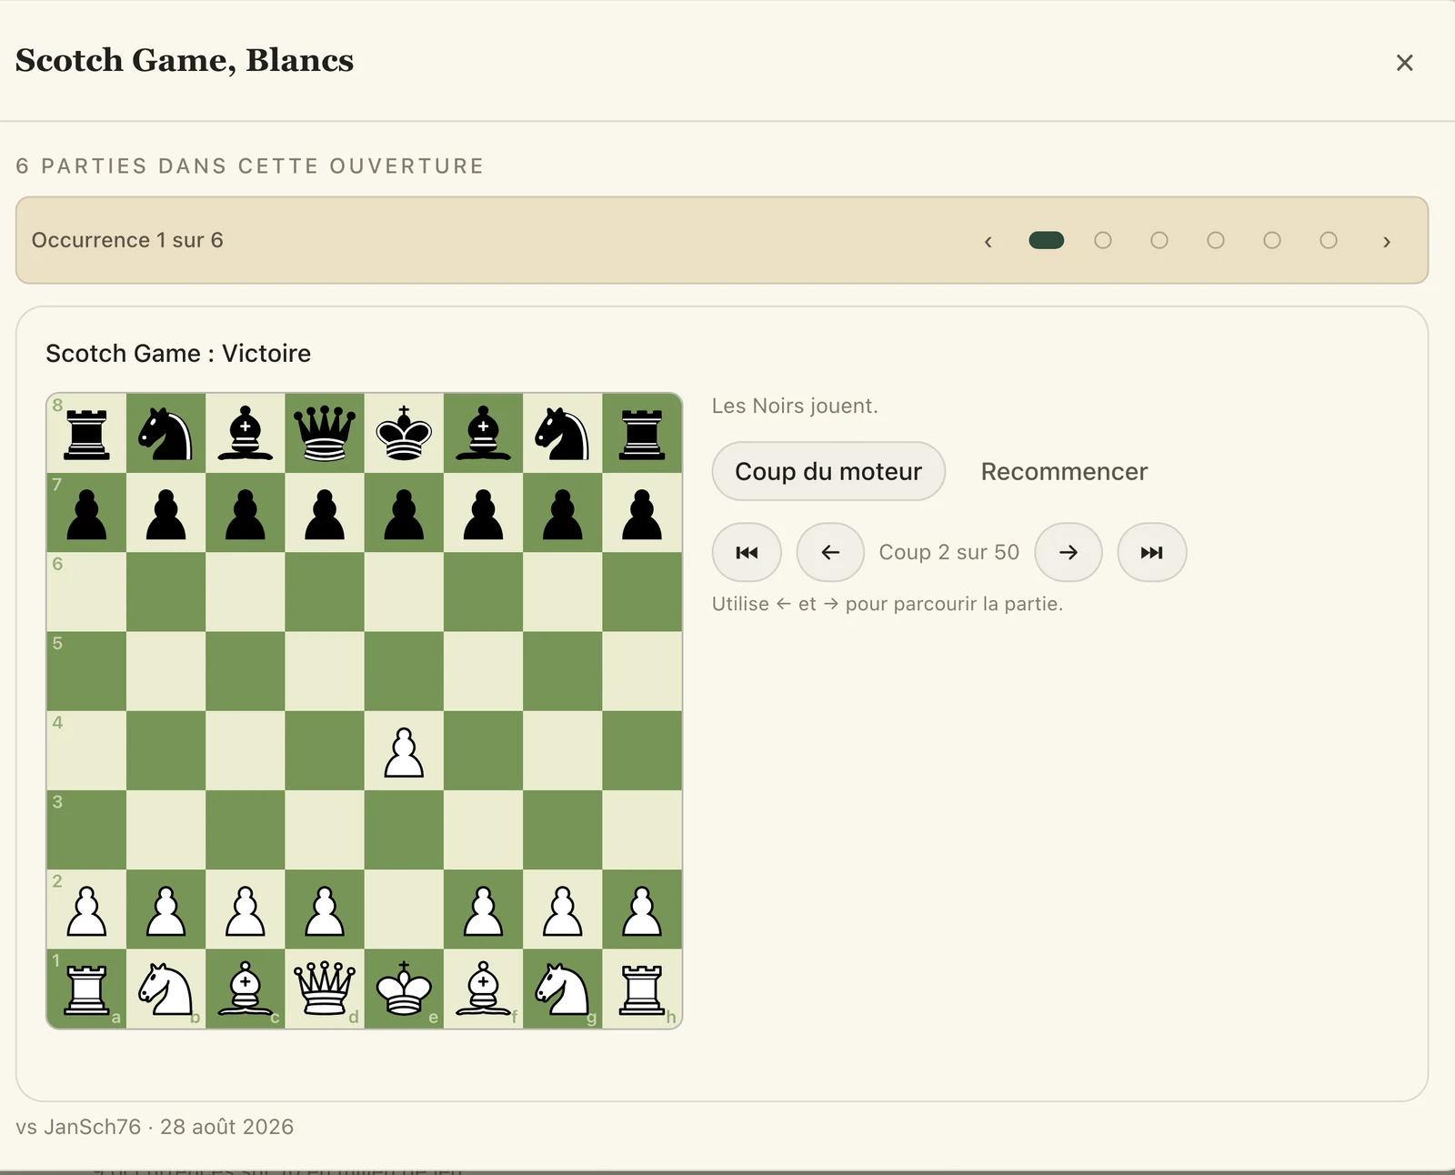Step back one move
The width and height of the screenshot is (1455, 1175).
(x=830, y=552)
